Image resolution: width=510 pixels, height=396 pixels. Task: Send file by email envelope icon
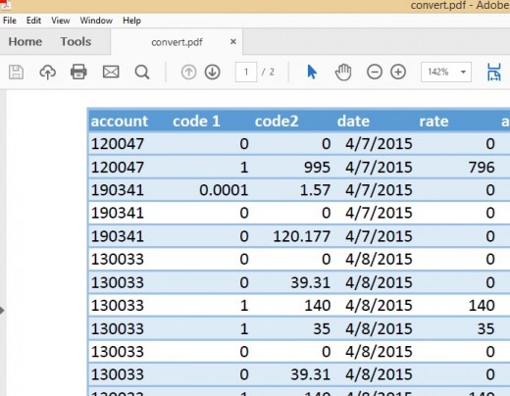tap(111, 72)
